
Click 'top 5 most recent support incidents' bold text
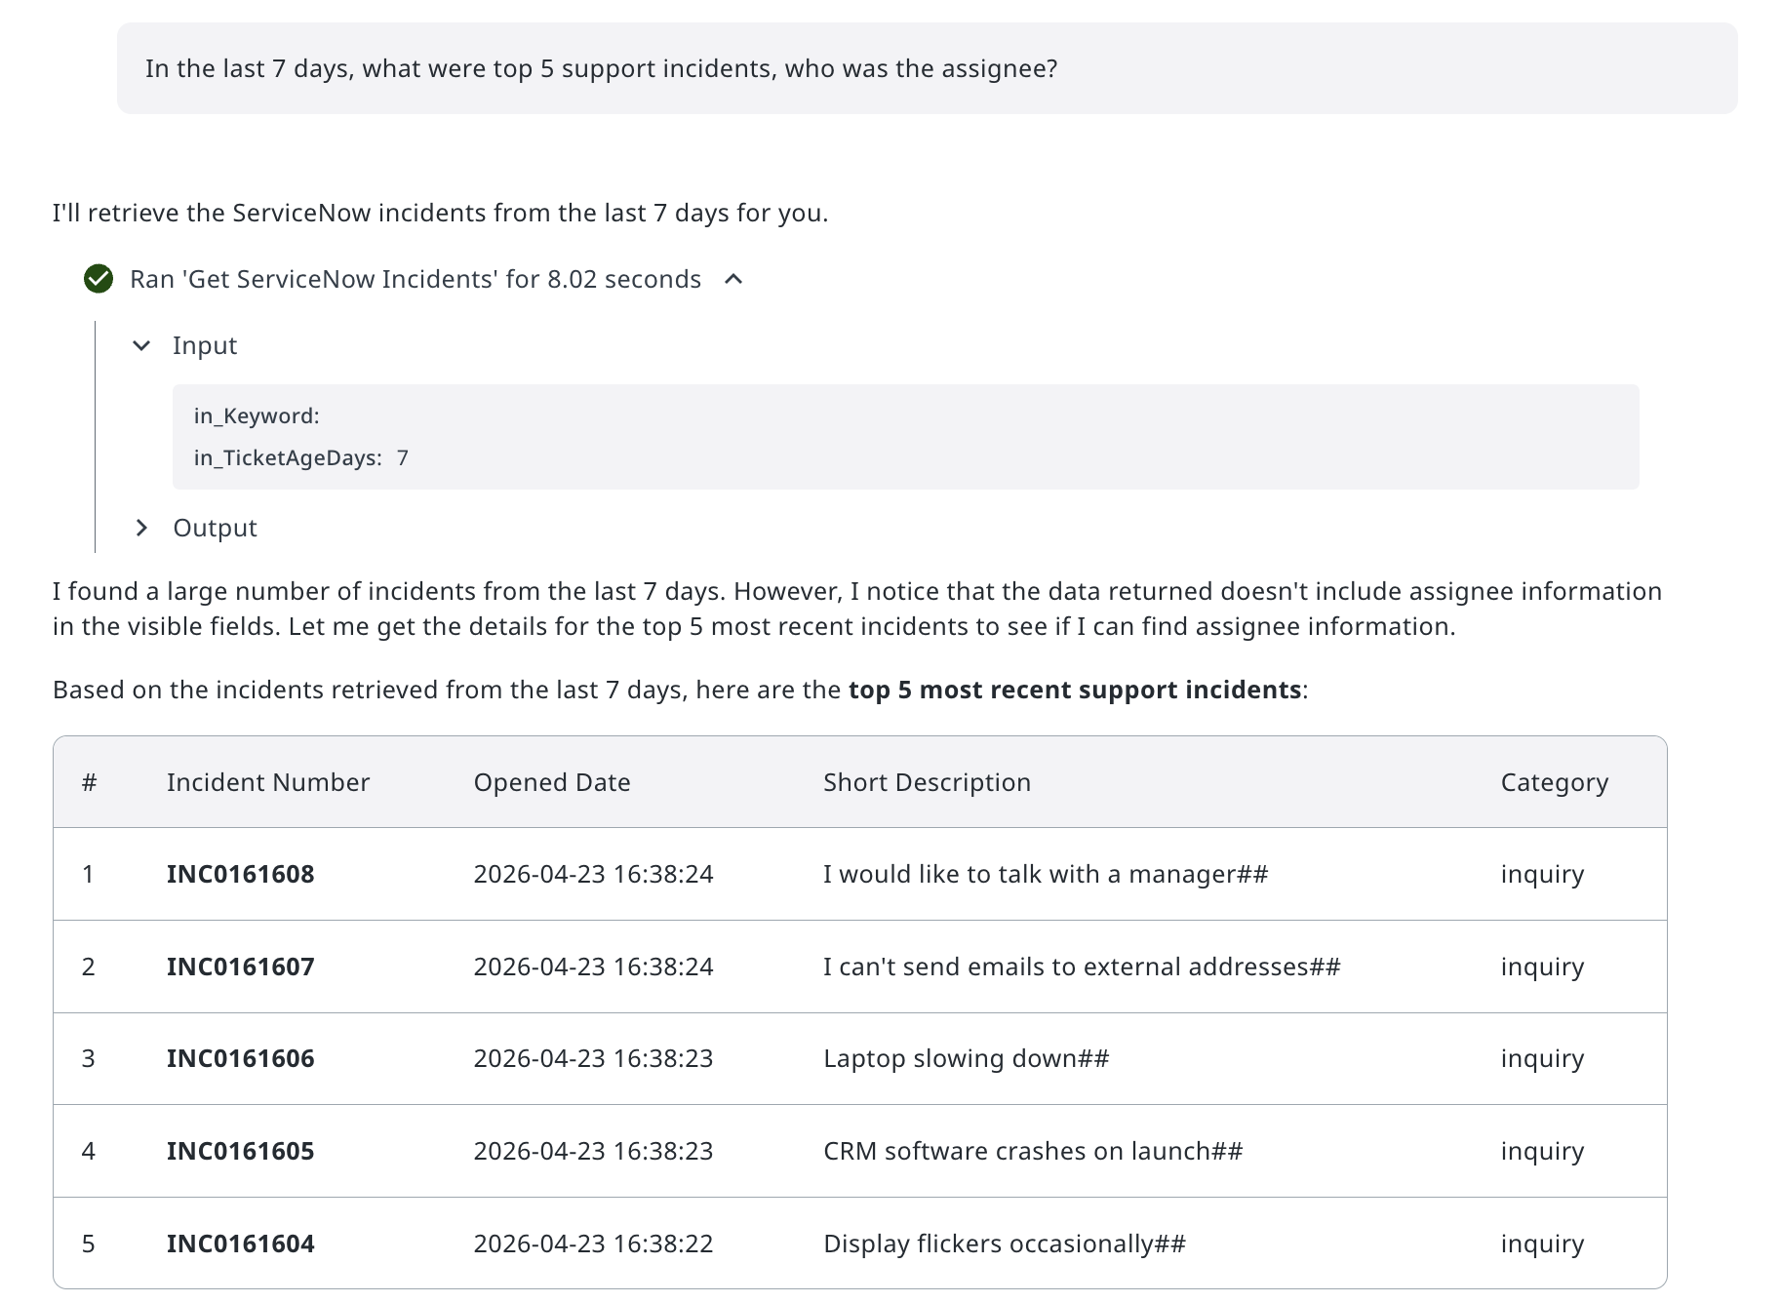pyautogui.click(x=1075, y=690)
